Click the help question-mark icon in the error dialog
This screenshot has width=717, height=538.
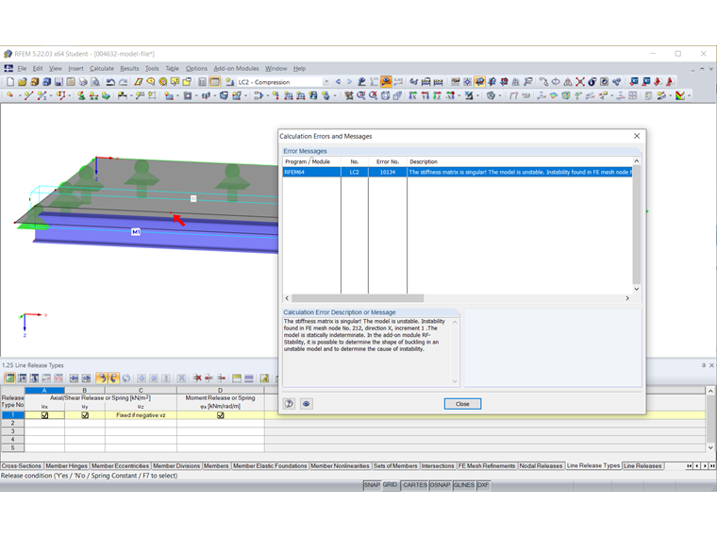(289, 404)
